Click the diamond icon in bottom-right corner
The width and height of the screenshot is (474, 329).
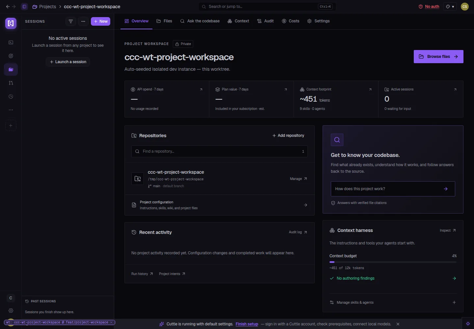click(468, 324)
